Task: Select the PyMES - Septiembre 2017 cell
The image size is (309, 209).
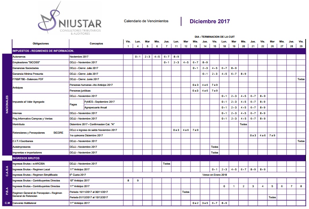Action: coord(100,102)
